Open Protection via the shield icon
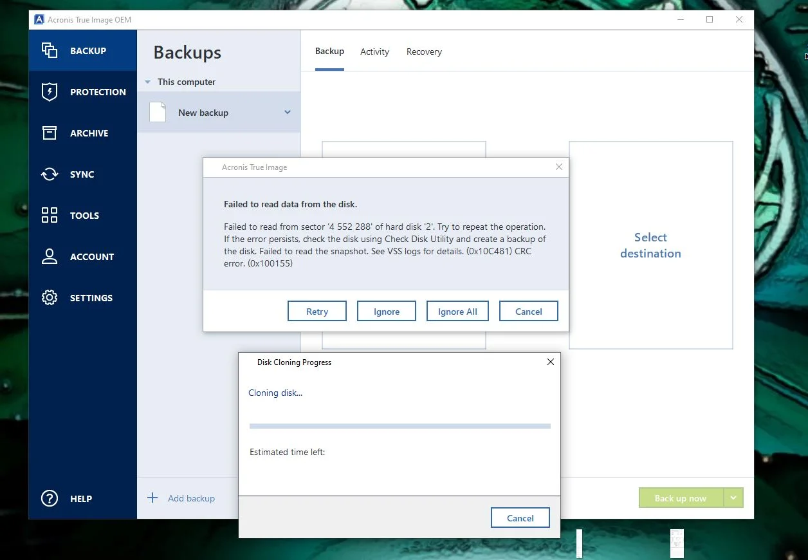808x560 pixels. [50, 92]
